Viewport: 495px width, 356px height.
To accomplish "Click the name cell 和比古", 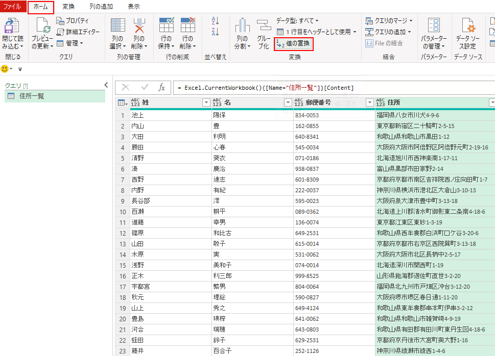I will [x=252, y=234].
